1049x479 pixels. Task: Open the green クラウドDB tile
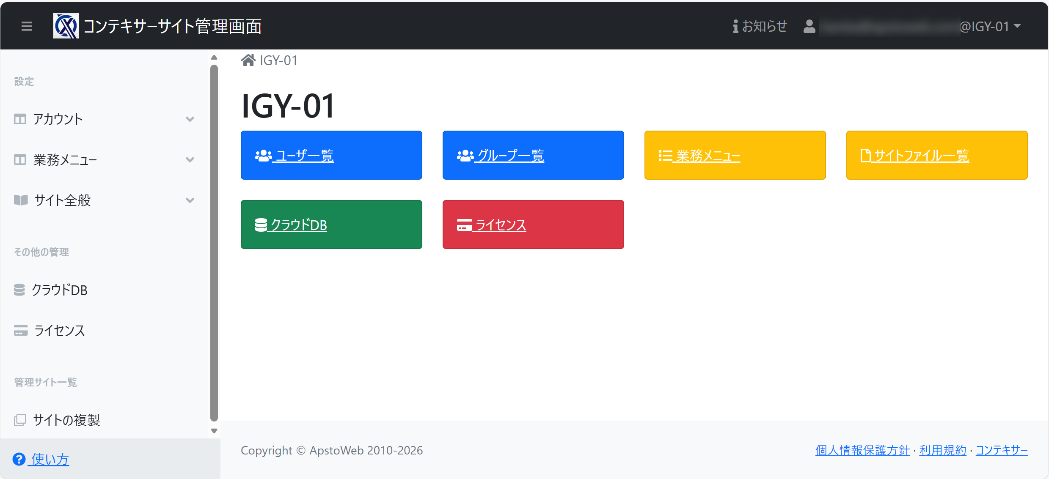pos(331,224)
